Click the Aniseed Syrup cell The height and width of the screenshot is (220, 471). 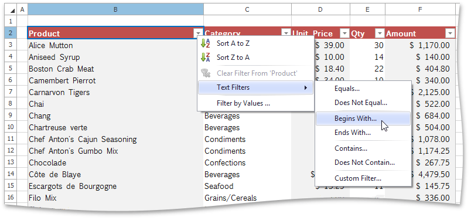pos(115,57)
